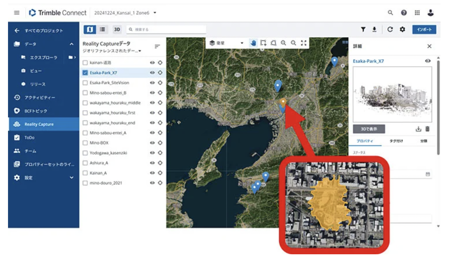Image resolution: width=474 pixels, height=259 pixels.
Task: Collapse the データ sidebar section
Action: click(x=72, y=44)
